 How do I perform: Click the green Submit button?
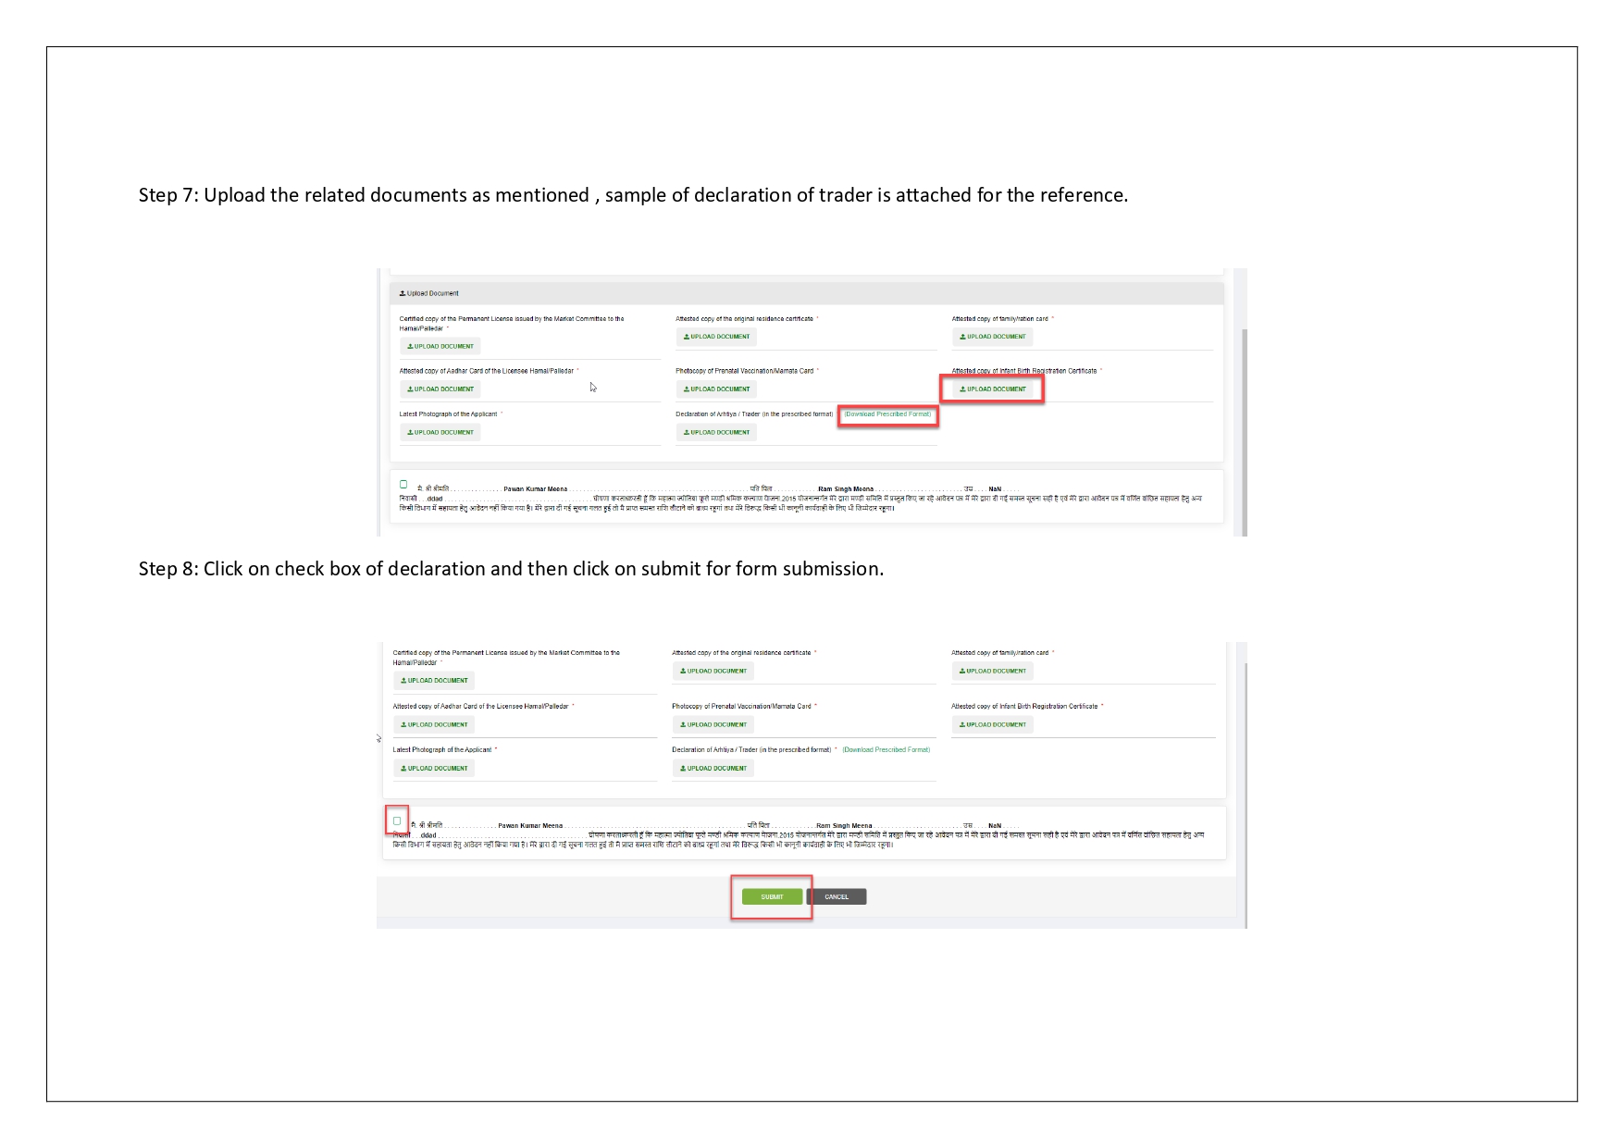772,896
